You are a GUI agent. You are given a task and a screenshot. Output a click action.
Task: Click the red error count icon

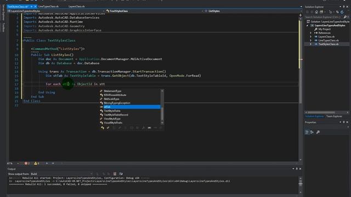coord(26,163)
